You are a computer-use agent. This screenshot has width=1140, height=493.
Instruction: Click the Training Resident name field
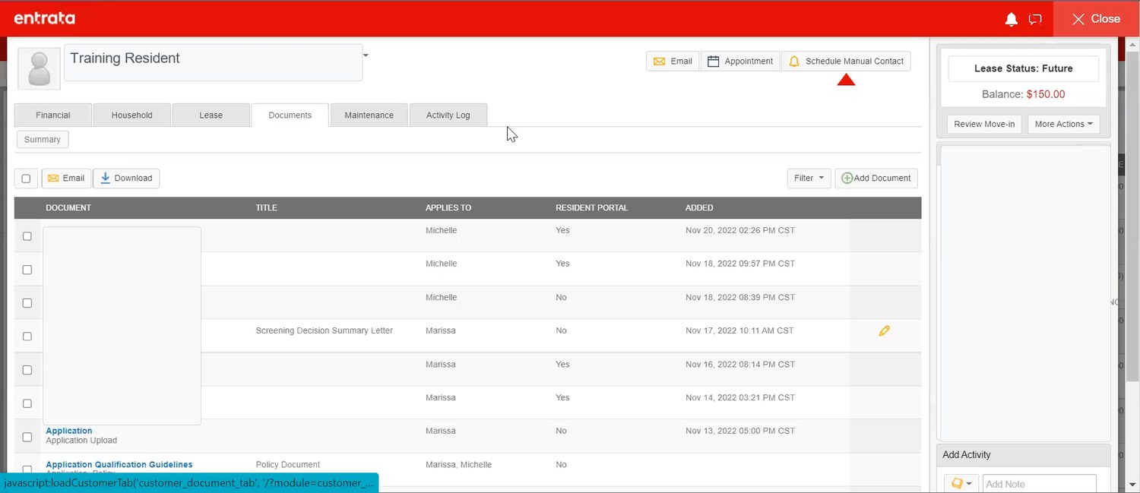[x=213, y=62]
